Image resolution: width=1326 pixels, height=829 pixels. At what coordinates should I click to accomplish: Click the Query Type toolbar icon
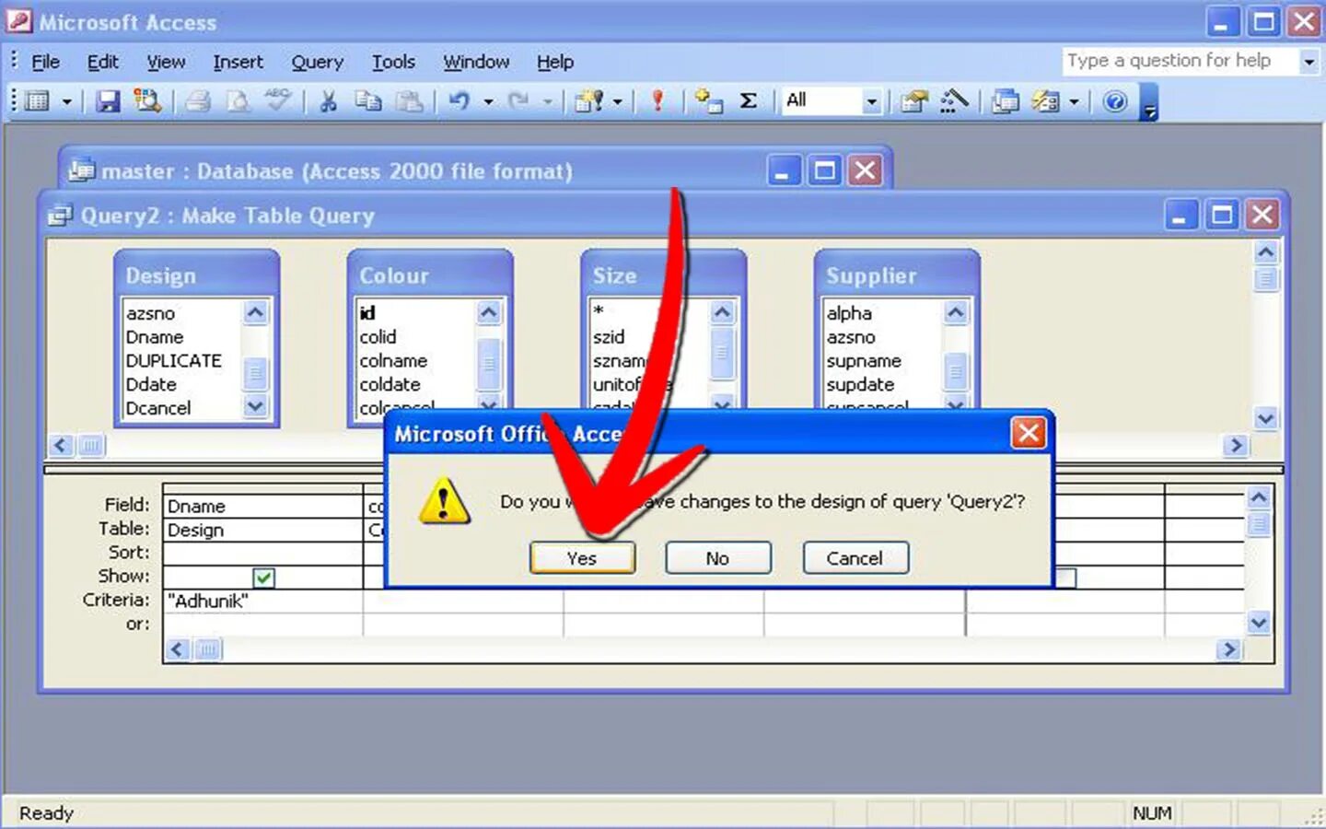point(588,101)
